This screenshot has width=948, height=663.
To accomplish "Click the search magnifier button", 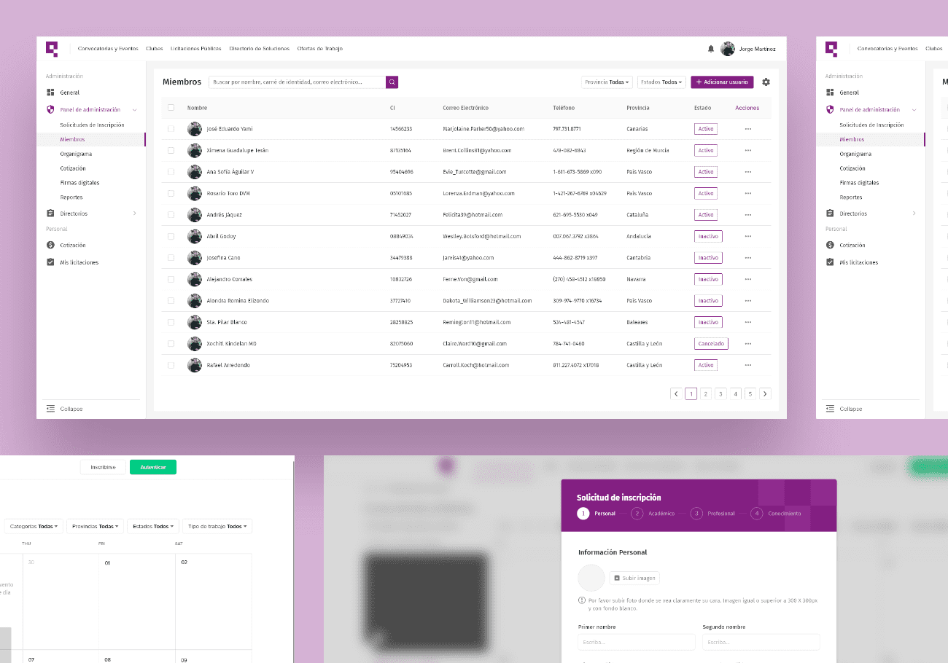I will pyautogui.click(x=392, y=82).
